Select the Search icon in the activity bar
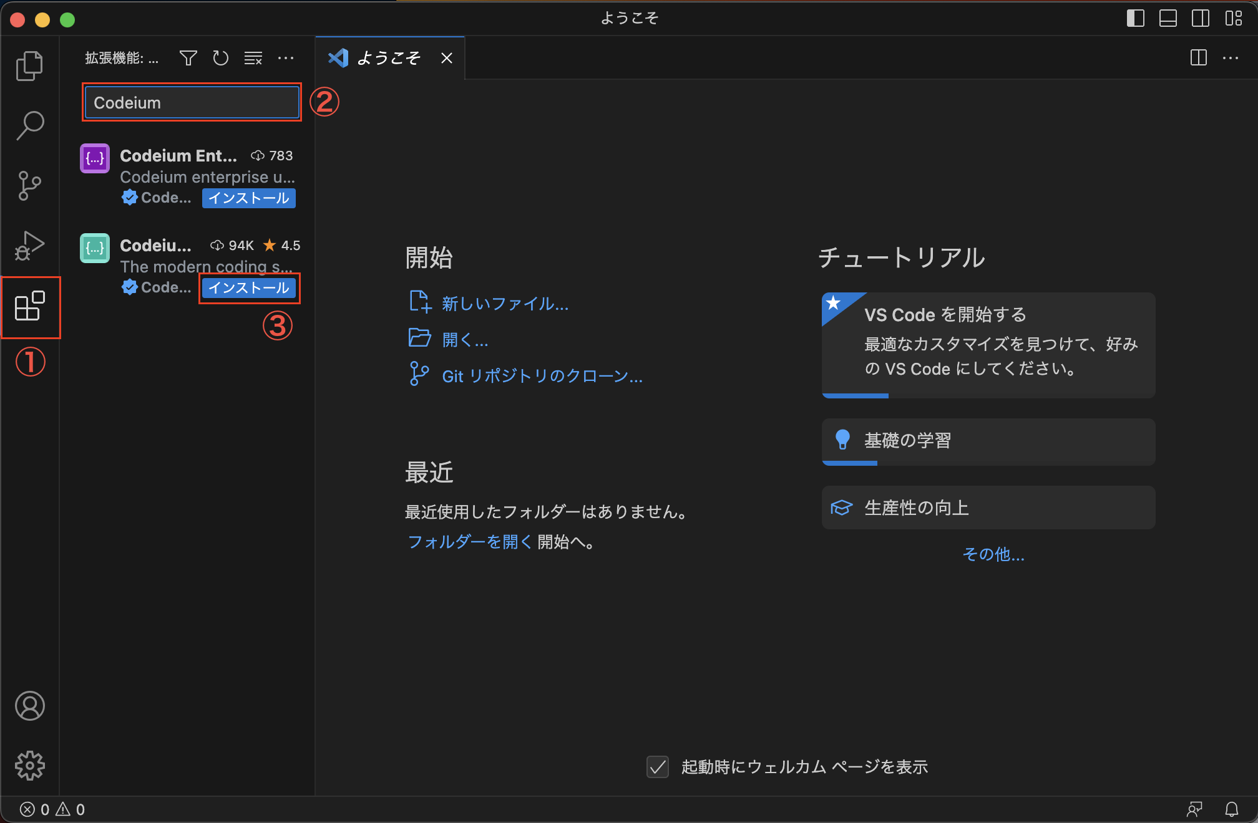The image size is (1258, 823). 29,125
